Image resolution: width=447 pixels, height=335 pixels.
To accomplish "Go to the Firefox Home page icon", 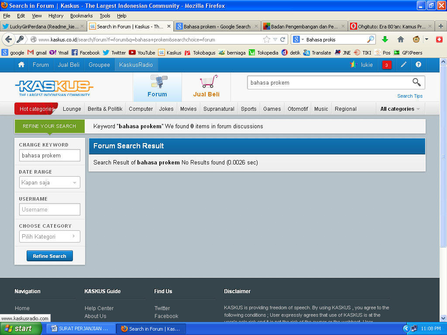I will (401, 39).
